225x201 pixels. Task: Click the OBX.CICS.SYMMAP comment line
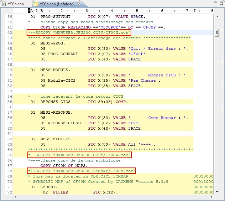click(x=78, y=176)
